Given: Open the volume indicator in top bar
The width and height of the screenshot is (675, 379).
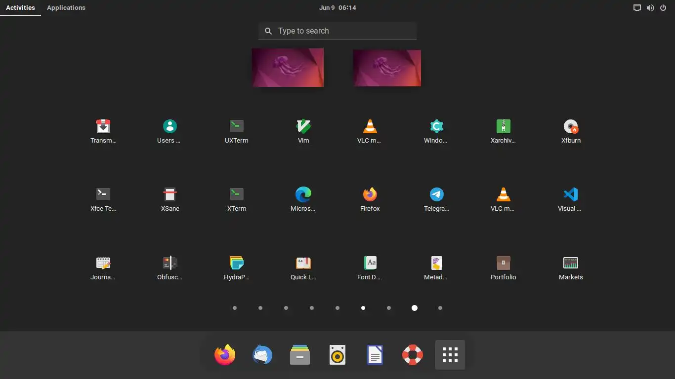Looking at the screenshot, I should [x=650, y=7].
